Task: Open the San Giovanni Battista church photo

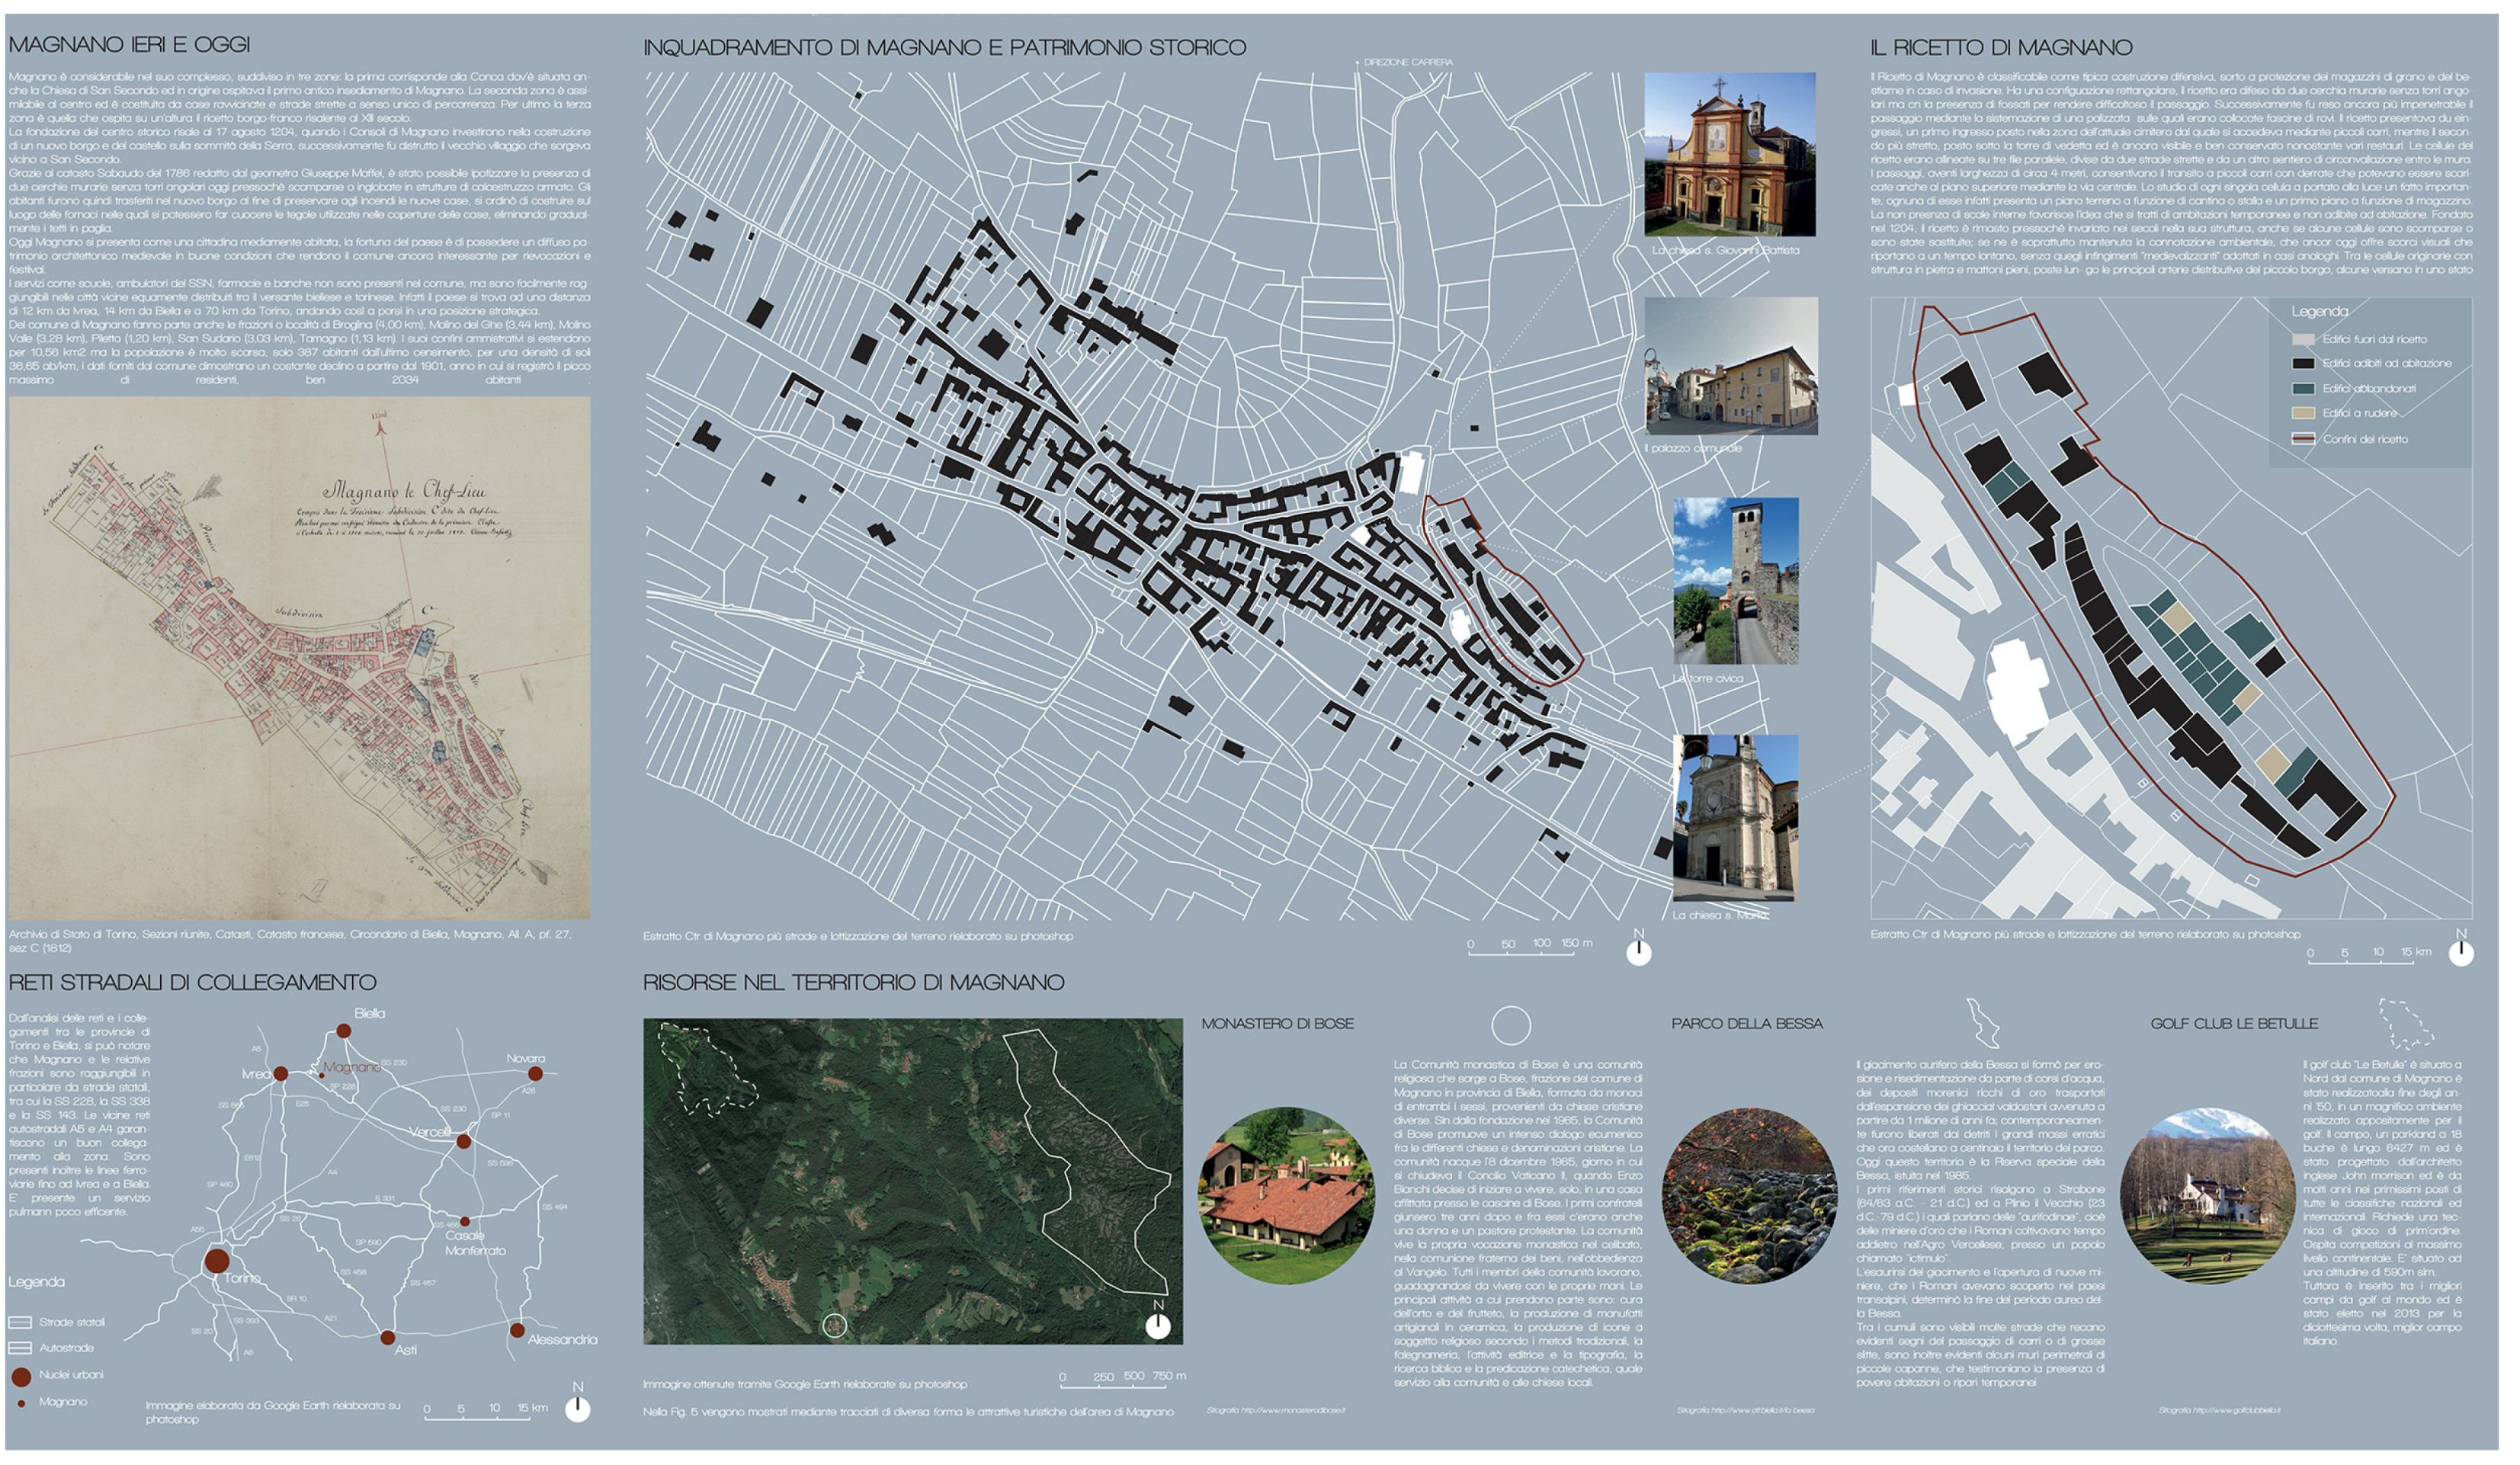Action: point(1729,154)
